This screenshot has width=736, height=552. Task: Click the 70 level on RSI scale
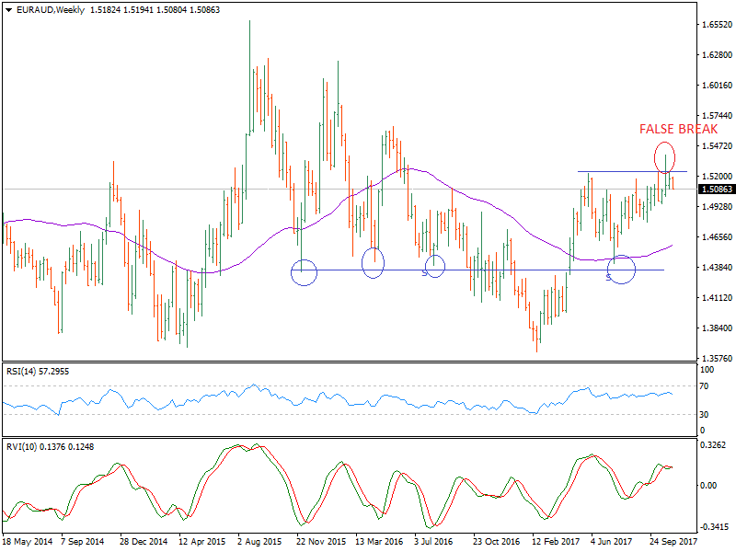(x=706, y=386)
